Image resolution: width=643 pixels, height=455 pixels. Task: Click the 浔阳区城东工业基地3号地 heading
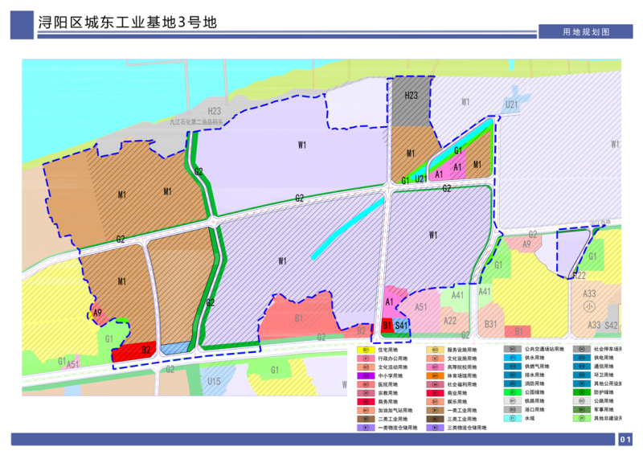point(127,22)
